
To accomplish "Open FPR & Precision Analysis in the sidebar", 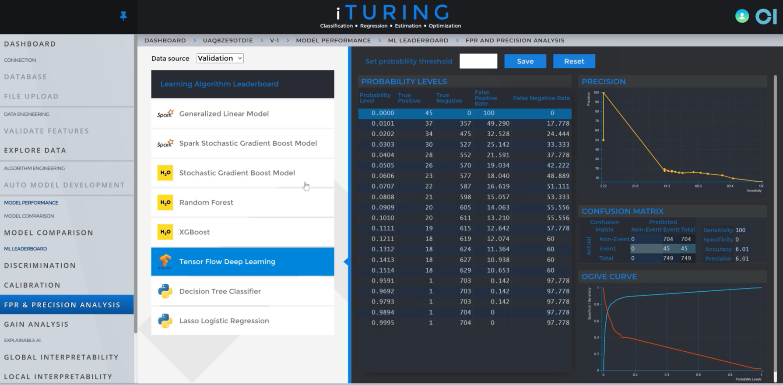I will pyautogui.click(x=67, y=304).
